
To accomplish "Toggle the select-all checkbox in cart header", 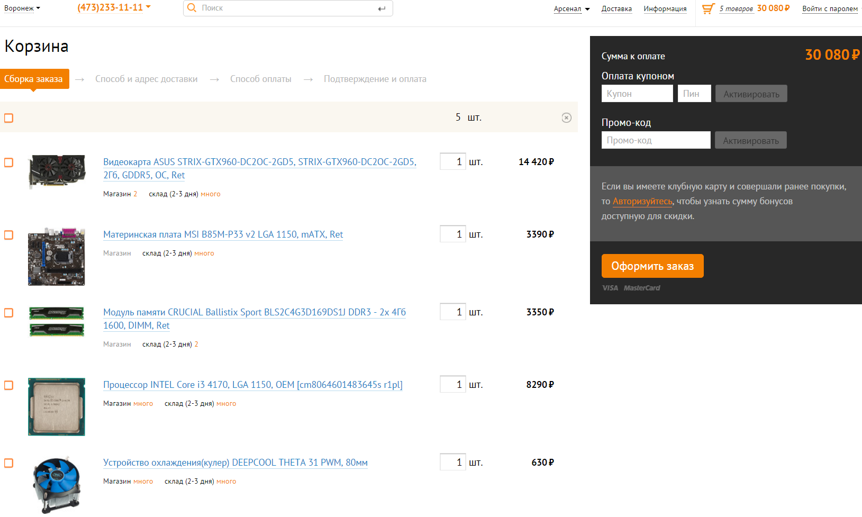I will pyautogui.click(x=8, y=118).
